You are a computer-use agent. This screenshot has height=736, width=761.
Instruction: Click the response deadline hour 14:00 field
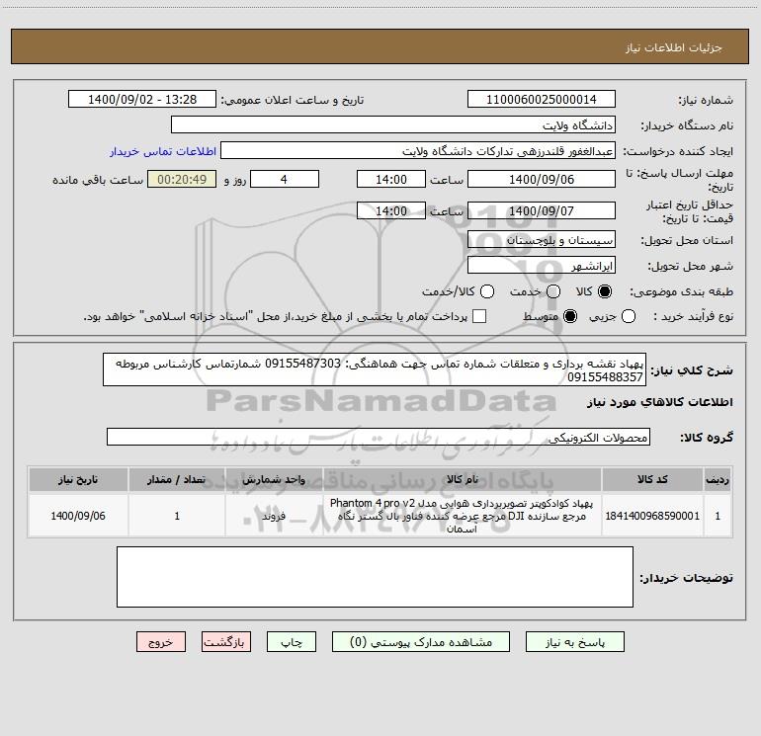[391, 179]
